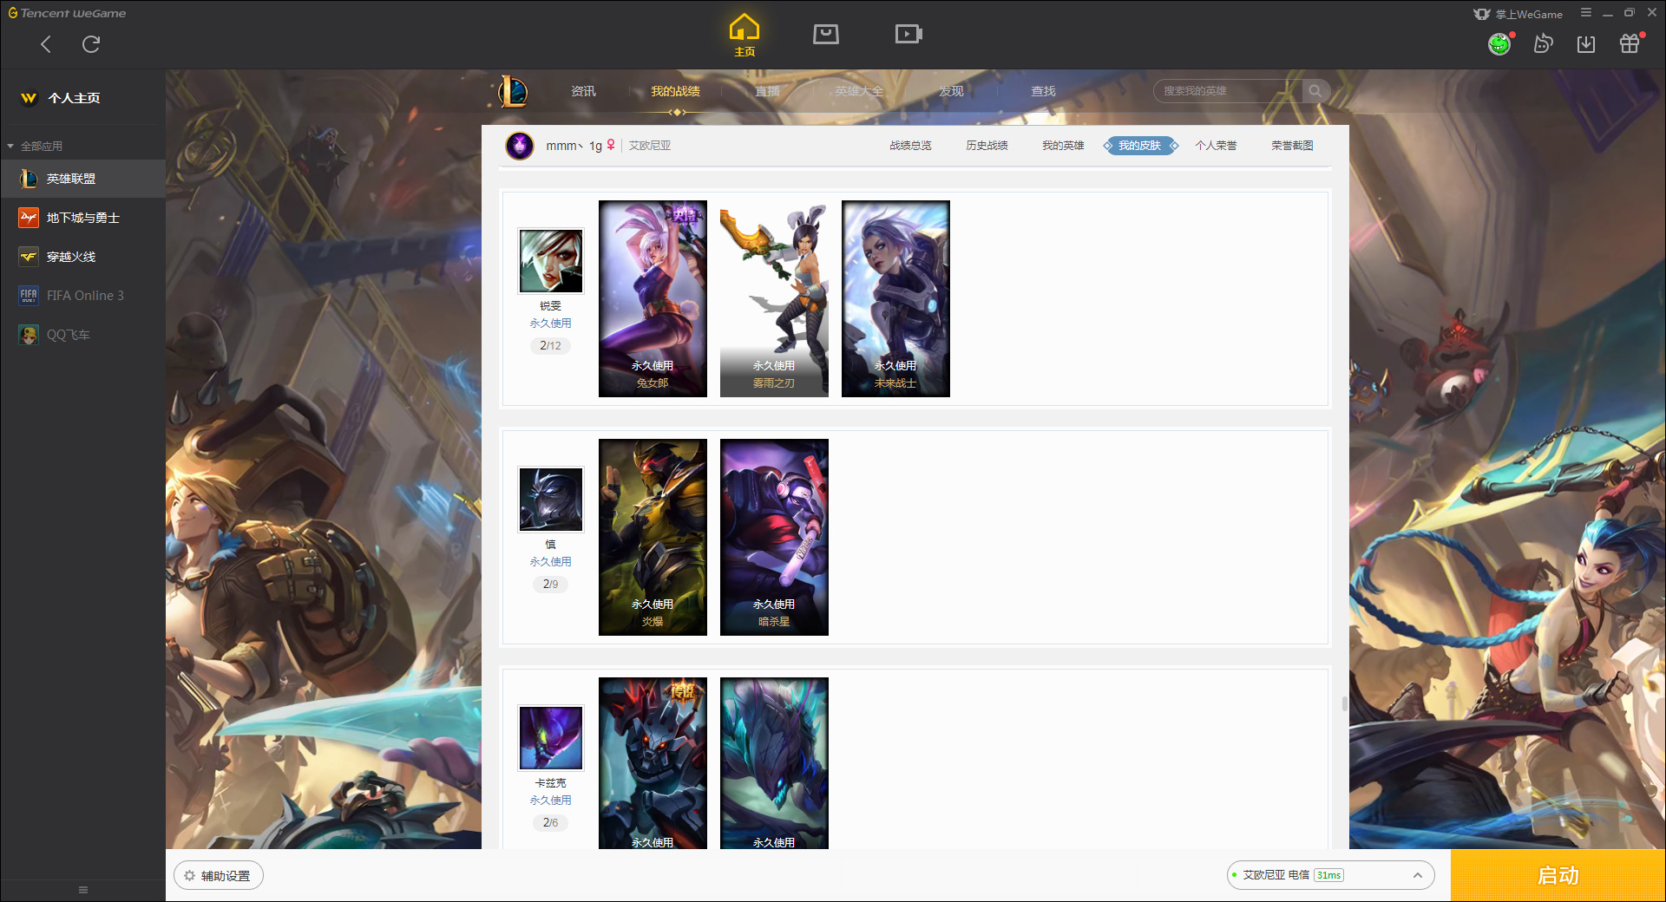This screenshot has width=1666, height=902.
Task: Open the first 卡兹克 skin card with the 传说 badge
Action: [x=653, y=763]
